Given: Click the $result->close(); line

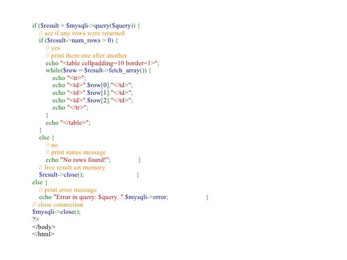Looking at the screenshot, I should [x=61, y=175].
